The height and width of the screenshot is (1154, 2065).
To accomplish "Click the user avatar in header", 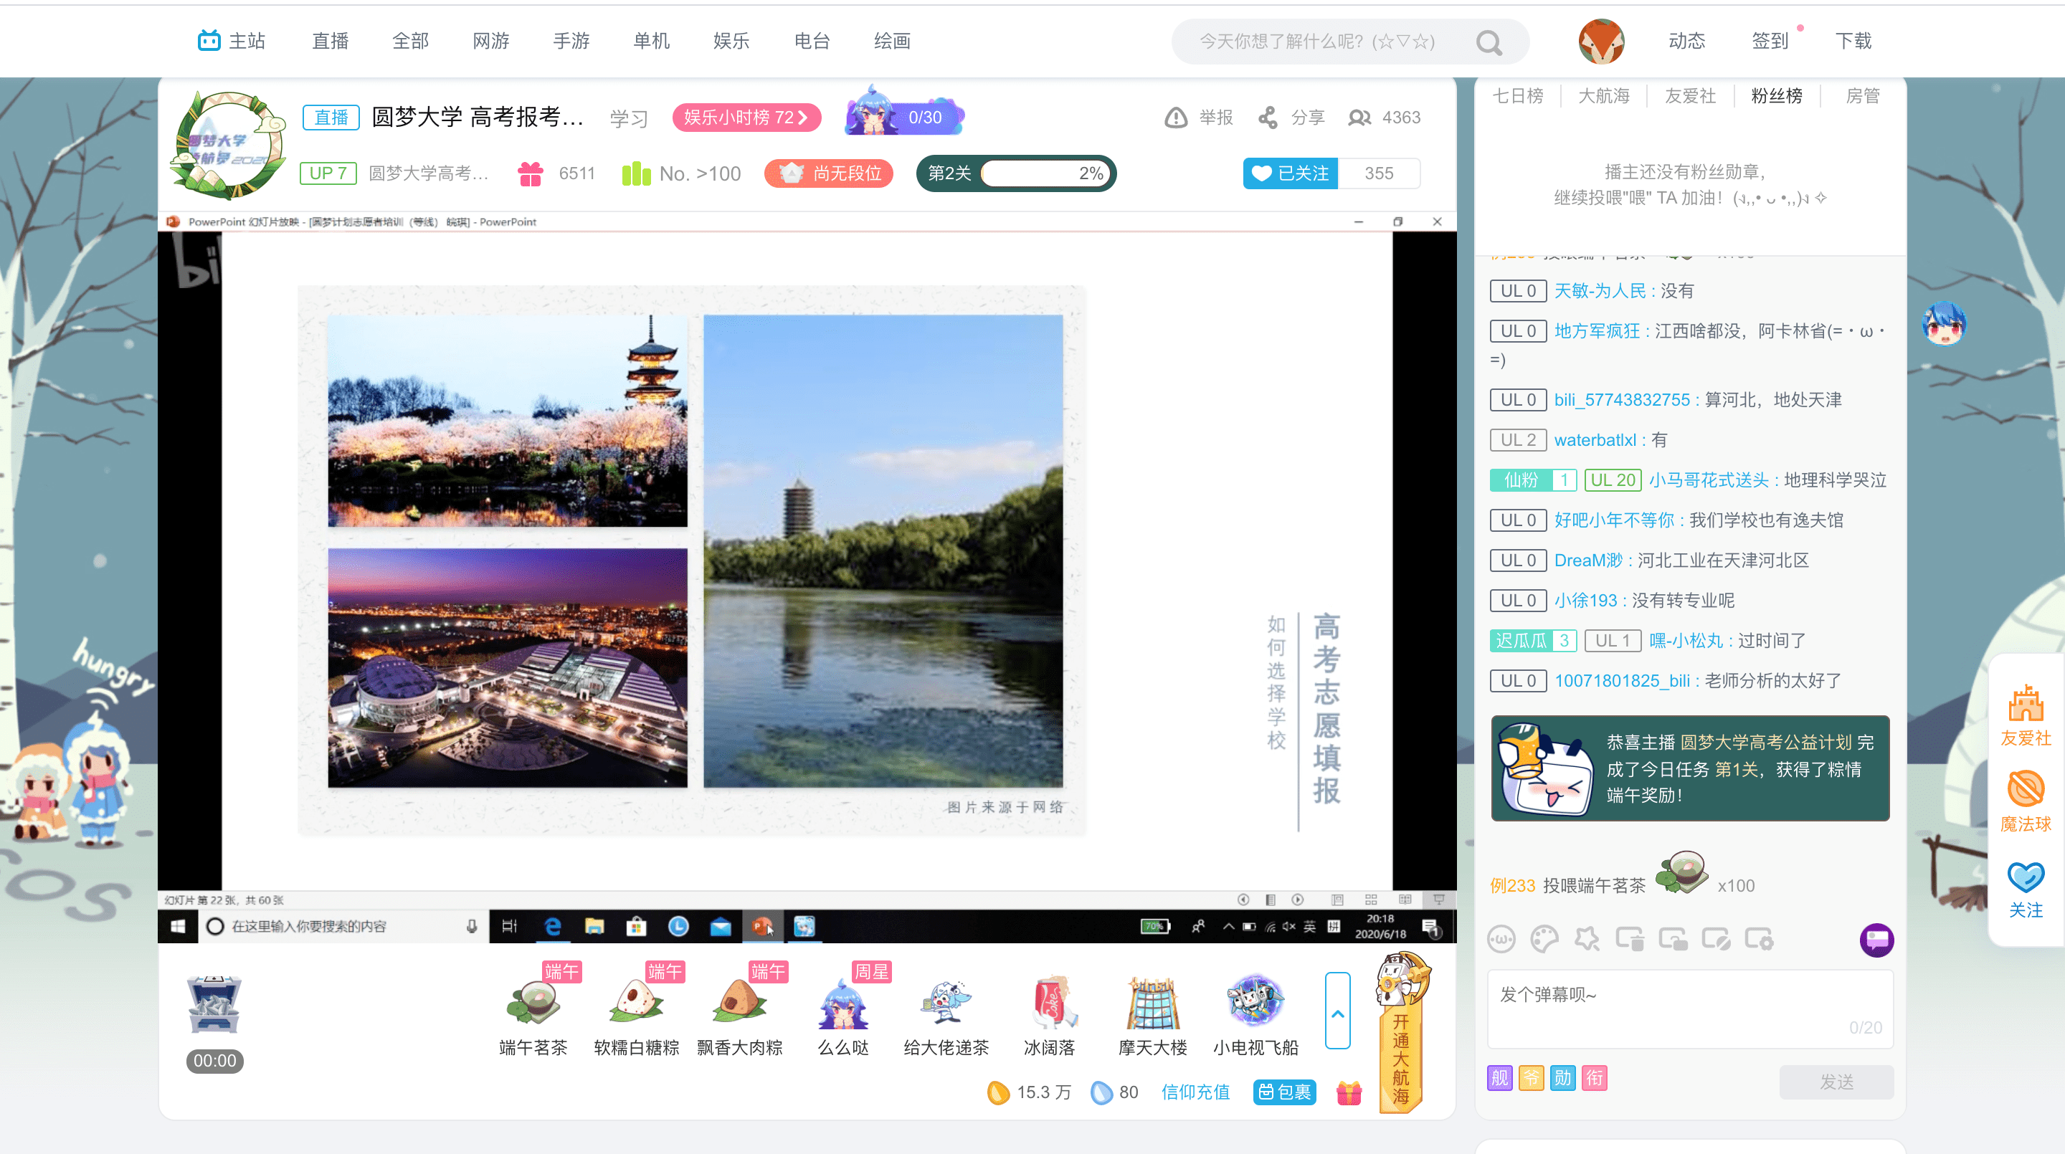I will (x=1601, y=42).
